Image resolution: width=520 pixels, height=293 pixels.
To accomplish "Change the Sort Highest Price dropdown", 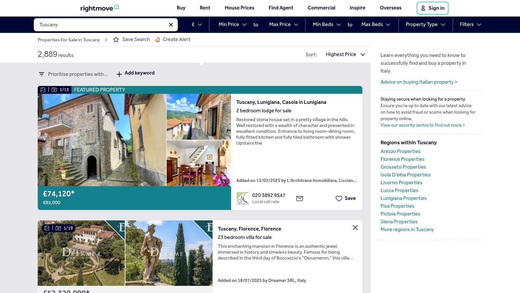I will [x=345, y=54].
